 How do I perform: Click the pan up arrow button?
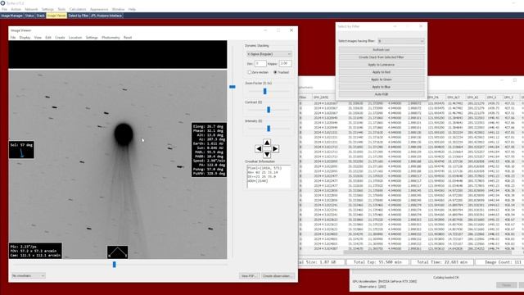coord(267,143)
